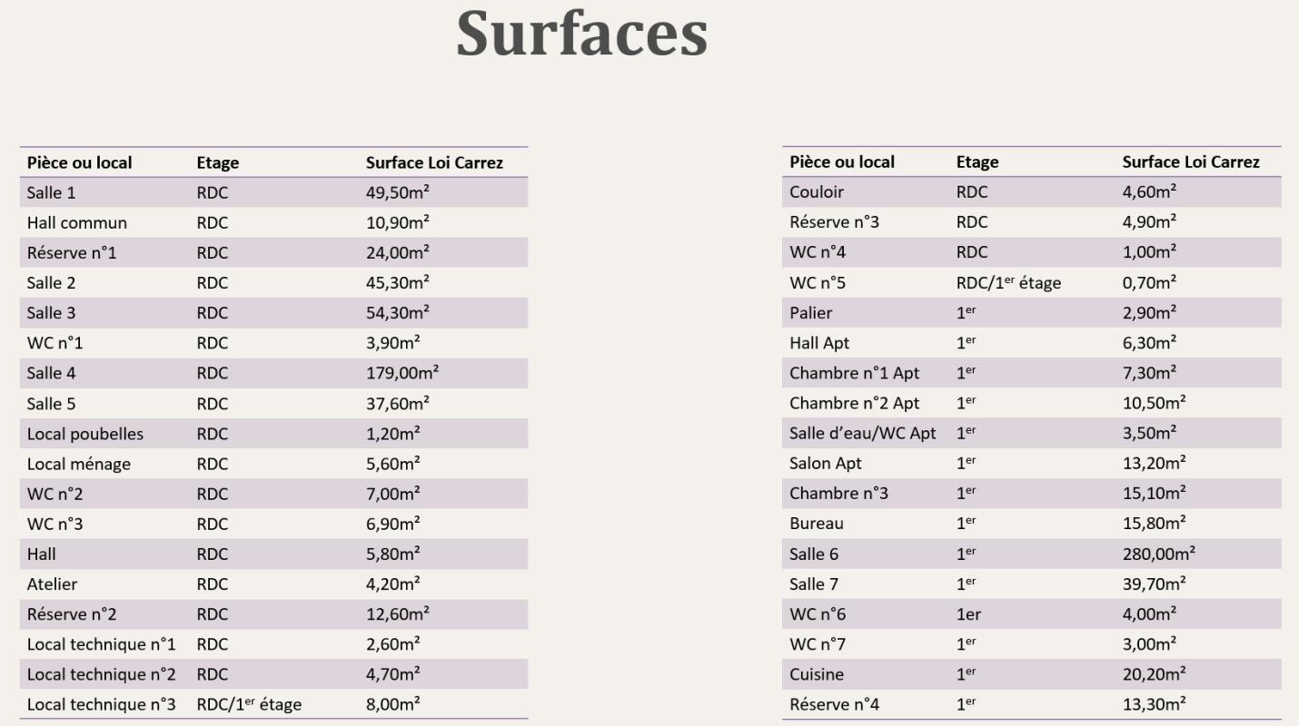Click the 'Palier' table entry
The image size is (1299, 726).
pyautogui.click(x=811, y=313)
